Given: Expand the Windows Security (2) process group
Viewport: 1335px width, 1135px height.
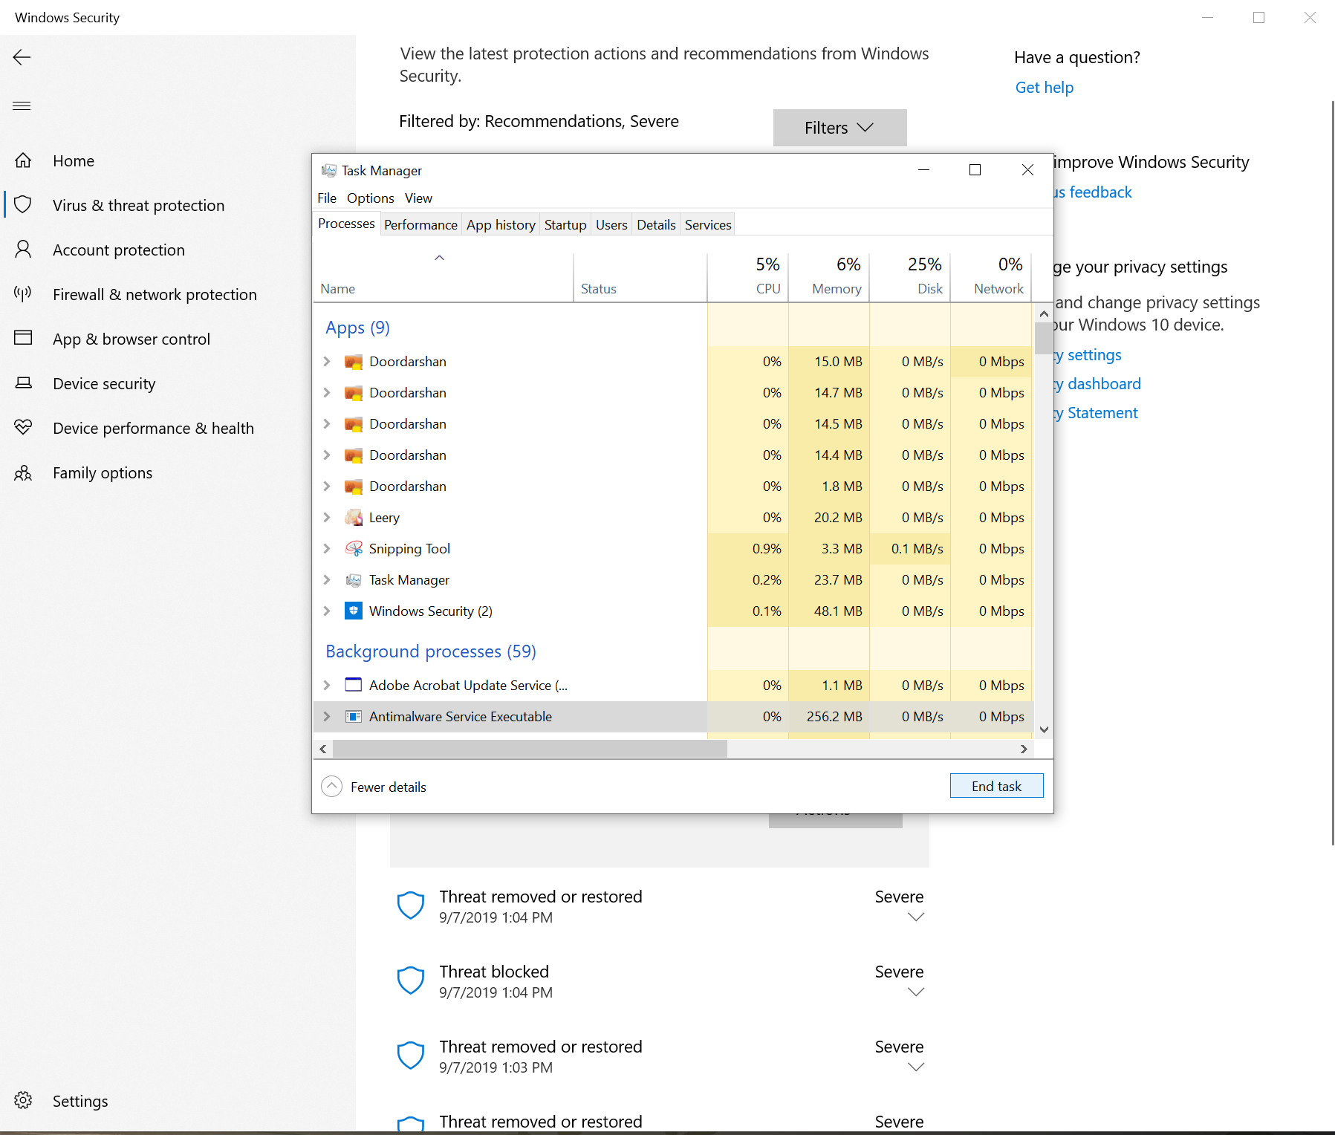Looking at the screenshot, I should pos(327,611).
